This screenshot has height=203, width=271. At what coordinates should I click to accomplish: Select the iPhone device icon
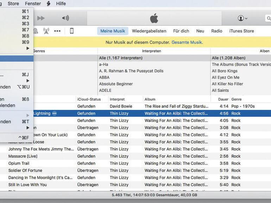(x=72, y=31)
